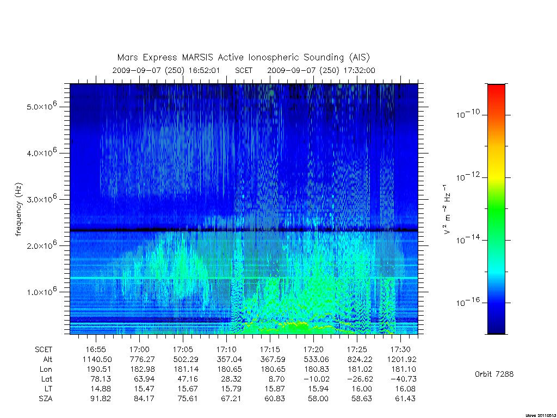Click the '4.0×10^6' frequency tick label
This screenshot has width=557, height=418.
pyautogui.click(x=41, y=152)
